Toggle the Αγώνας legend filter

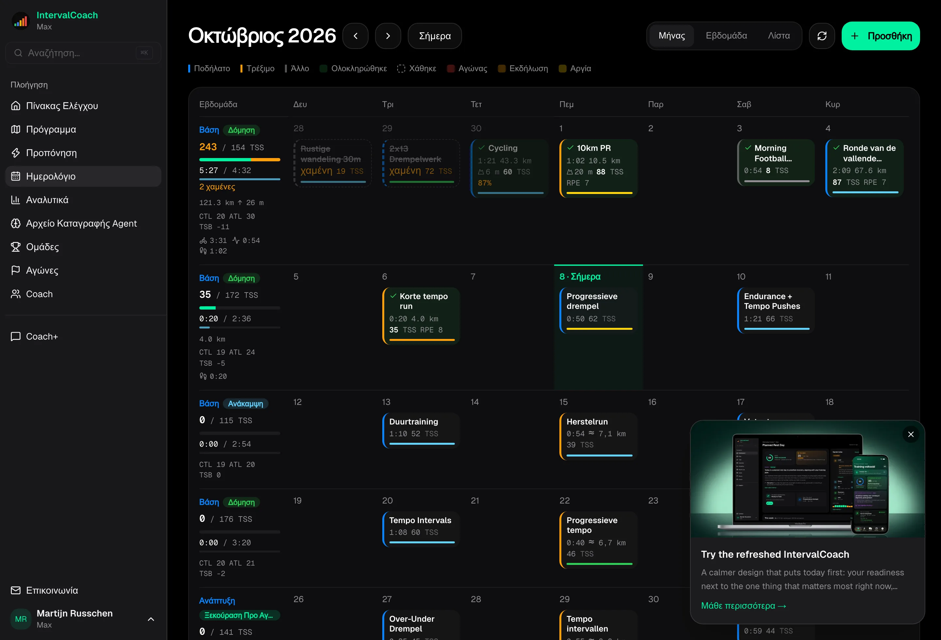(x=467, y=68)
